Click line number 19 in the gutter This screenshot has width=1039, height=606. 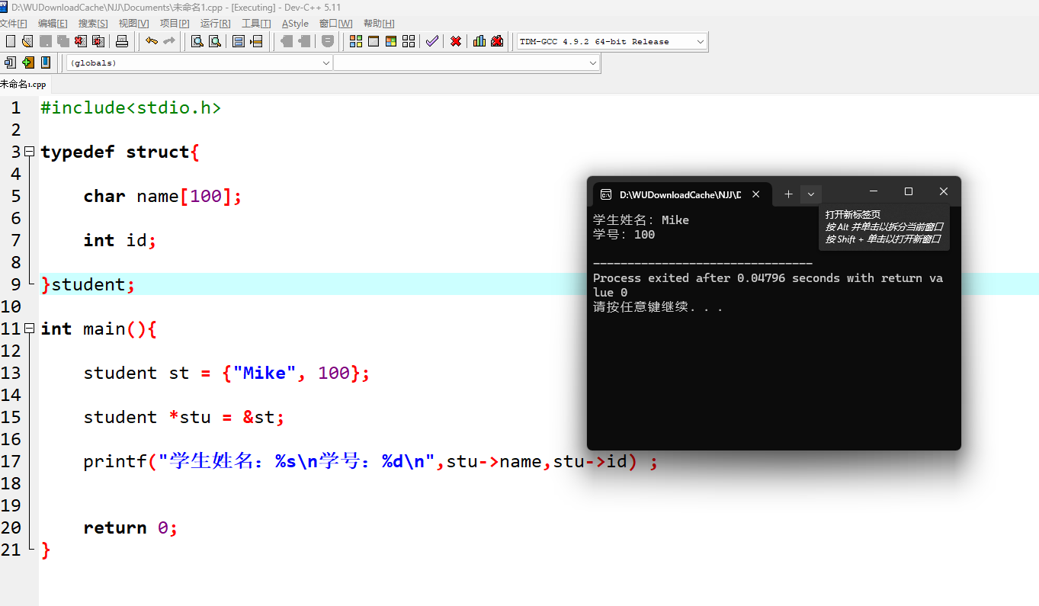coord(11,505)
